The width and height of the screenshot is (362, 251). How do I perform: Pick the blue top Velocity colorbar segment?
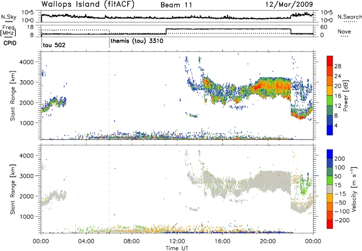330,154
